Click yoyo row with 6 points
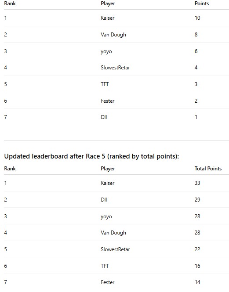Viewport: 229px width, 292px height. [x=106, y=51]
